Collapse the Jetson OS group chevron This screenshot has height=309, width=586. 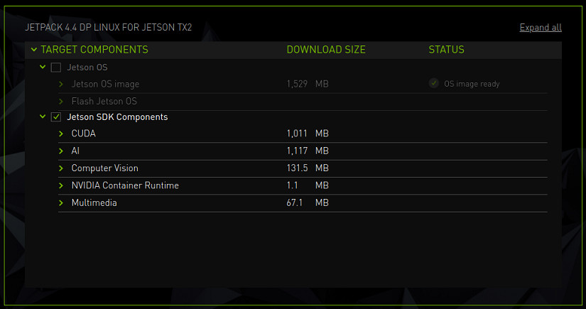click(43, 67)
